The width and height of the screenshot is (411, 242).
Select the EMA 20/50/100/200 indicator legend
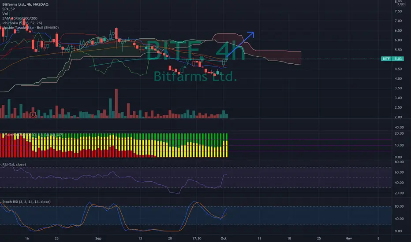point(20,18)
